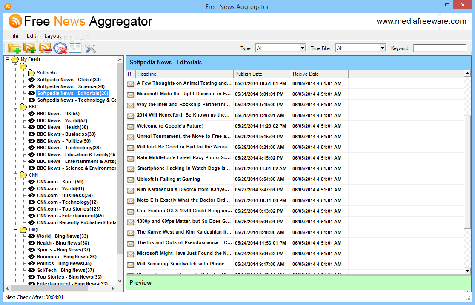The height and width of the screenshot is (305, 475).
Task: Click the Softpedia folder icon in the tree
Action: [31, 73]
